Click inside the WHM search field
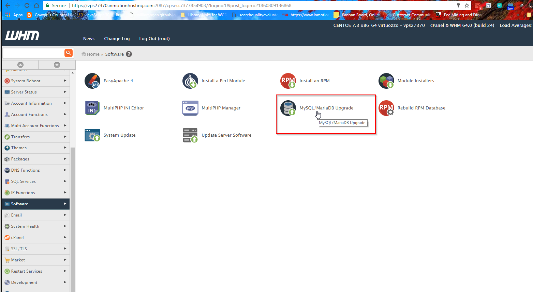Image resolution: width=533 pixels, height=292 pixels. [x=33, y=53]
